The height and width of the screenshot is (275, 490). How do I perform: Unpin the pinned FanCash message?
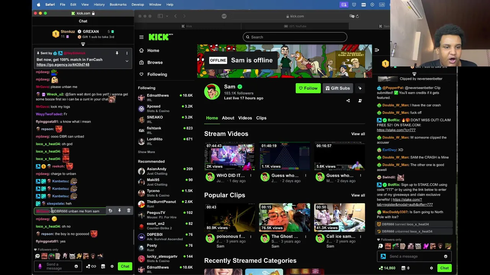tap(117, 53)
